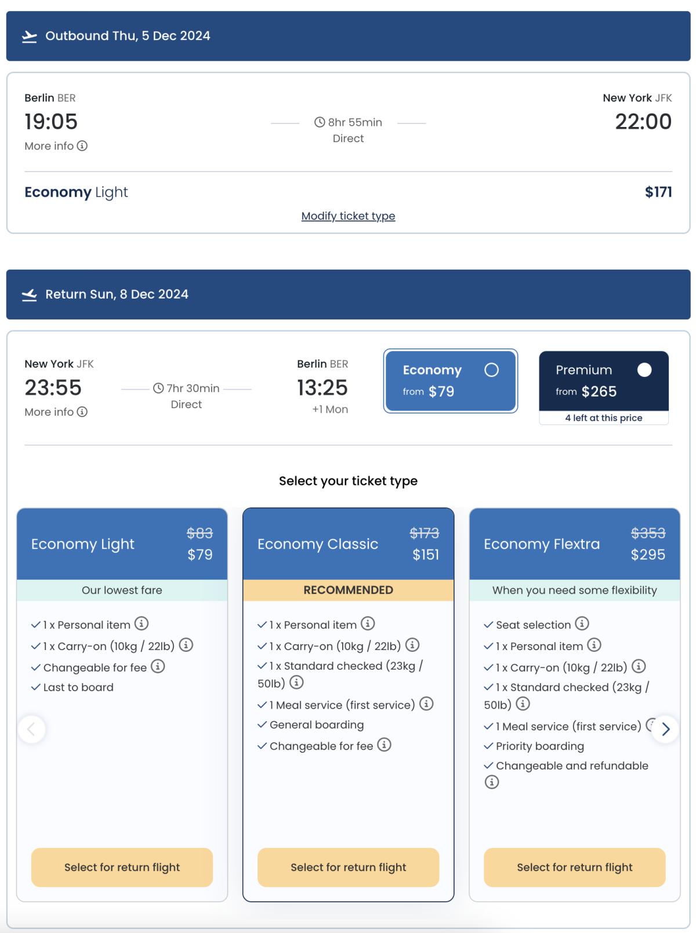
Task: Select the Premium cabin radio button
Action: tap(644, 370)
